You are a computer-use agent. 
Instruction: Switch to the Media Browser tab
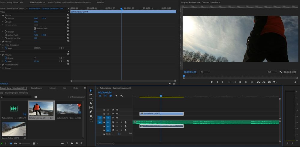(x=37, y=88)
